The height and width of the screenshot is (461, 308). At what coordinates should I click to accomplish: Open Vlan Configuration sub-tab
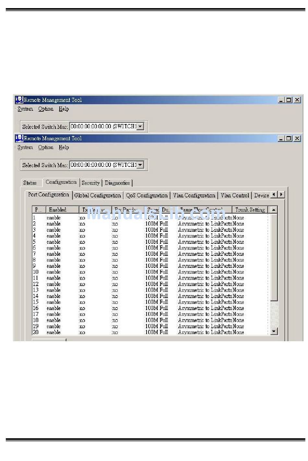click(194, 195)
